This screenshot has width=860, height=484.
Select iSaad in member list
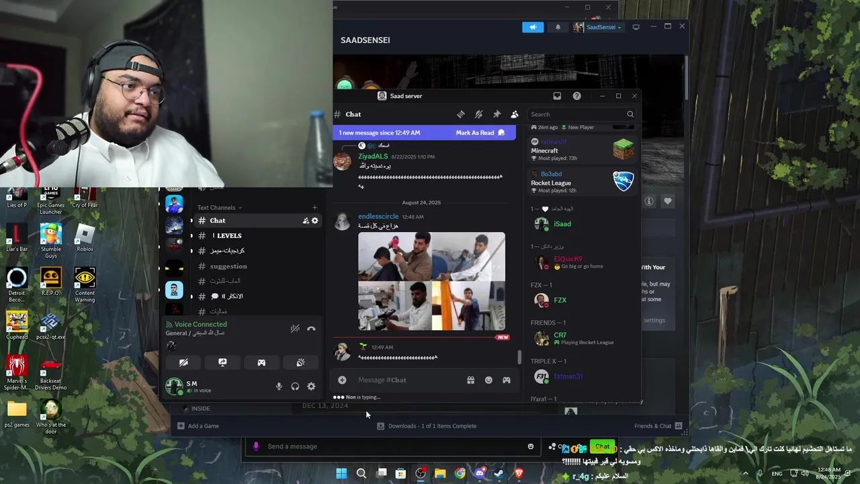582,224
